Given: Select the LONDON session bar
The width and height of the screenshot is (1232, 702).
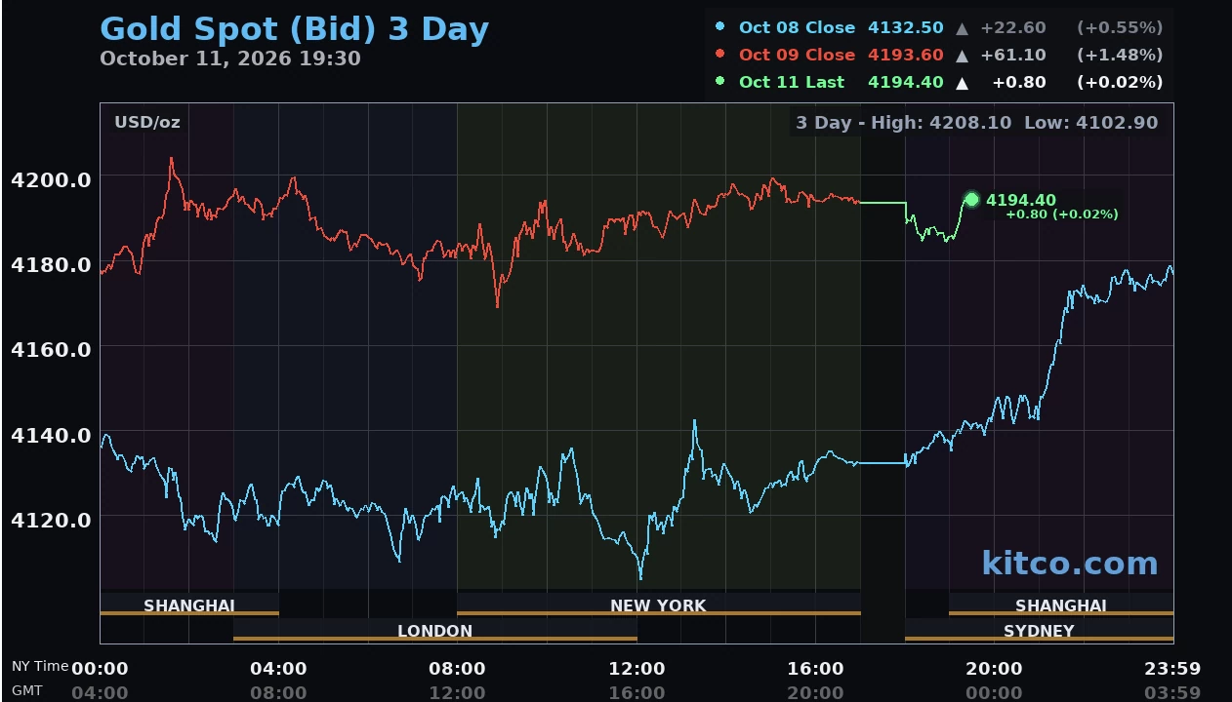Looking at the screenshot, I should [434, 630].
